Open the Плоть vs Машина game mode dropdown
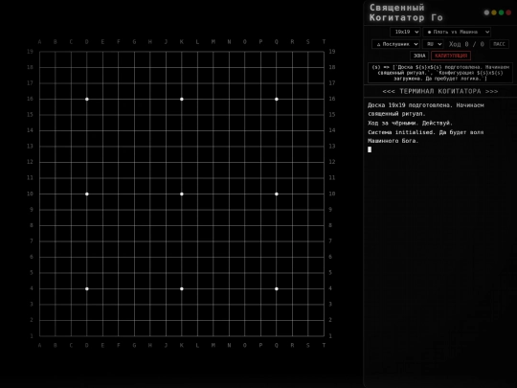The height and width of the screenshot is (388, 517). click(457, 32)
